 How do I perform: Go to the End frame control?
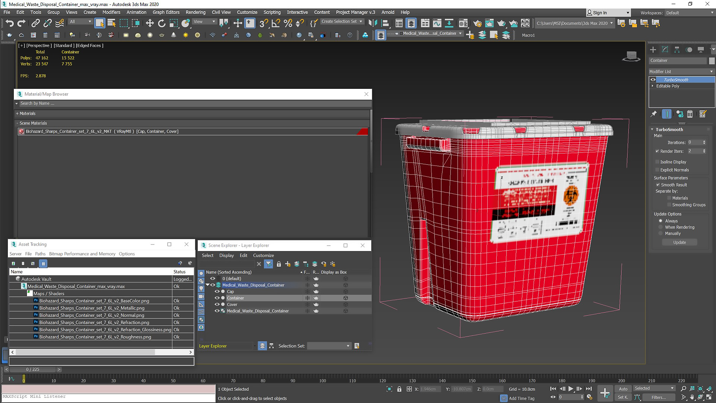click(588, 389)
